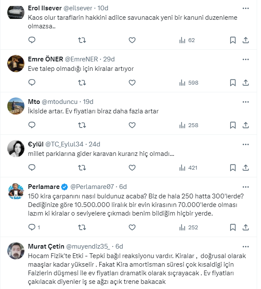Expand more options on Murat Çetin's tweet

pos(246,246)
